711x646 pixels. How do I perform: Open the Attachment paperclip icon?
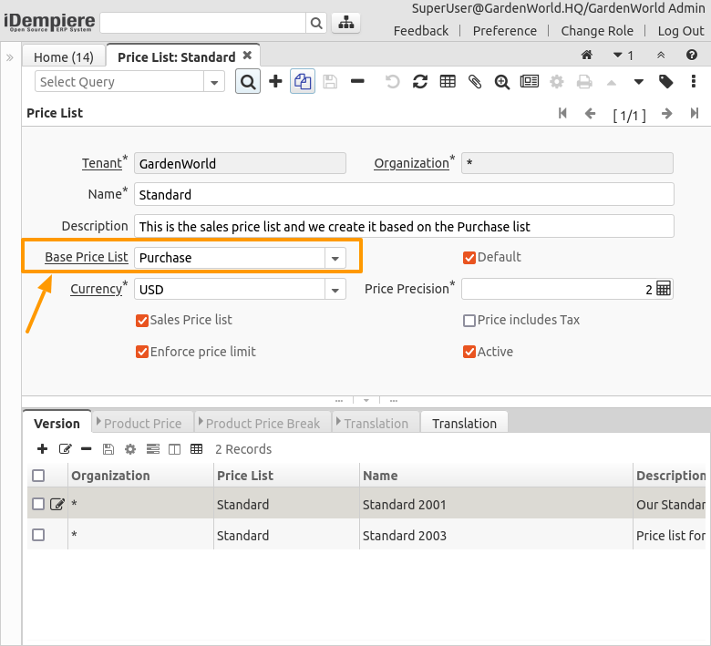click(475, 82)
